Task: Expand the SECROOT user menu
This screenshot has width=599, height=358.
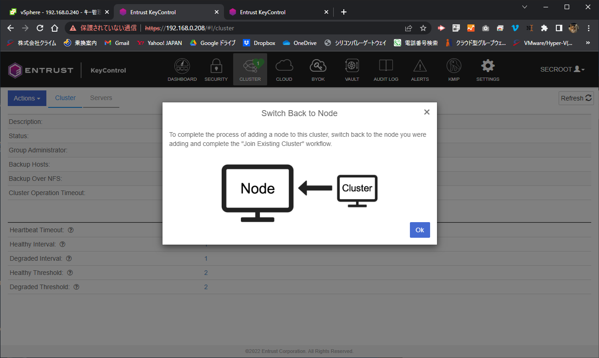Action: tap(562, 69)
